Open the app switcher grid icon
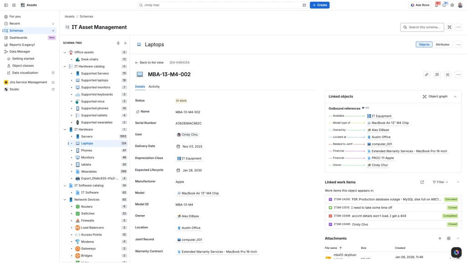The width and height of the screenshot is (467, 263). (x=14, y=5)
